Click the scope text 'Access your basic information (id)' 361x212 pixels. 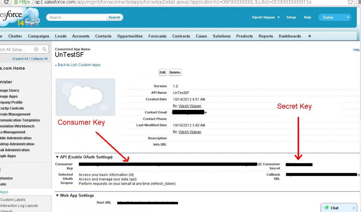coord(106,175)
